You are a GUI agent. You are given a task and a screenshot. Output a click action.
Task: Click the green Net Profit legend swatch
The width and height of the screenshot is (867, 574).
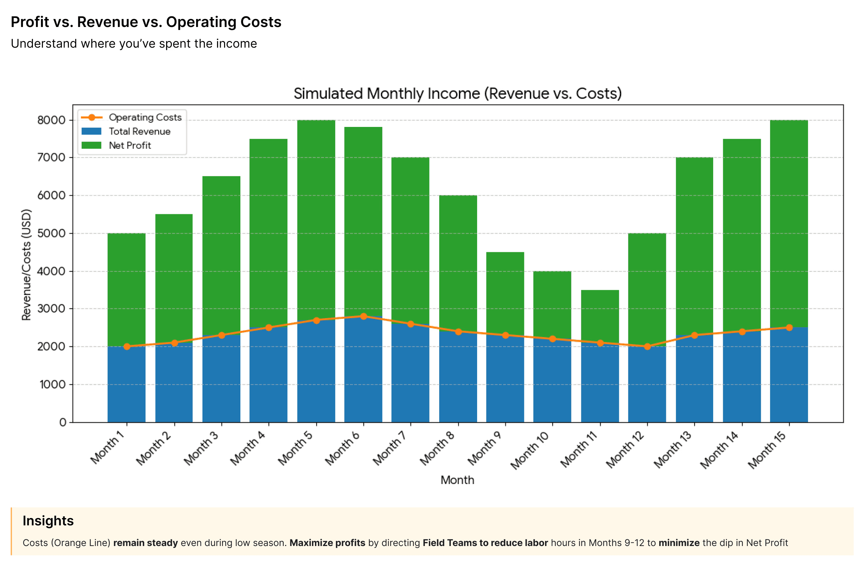(x=92, y=146)
